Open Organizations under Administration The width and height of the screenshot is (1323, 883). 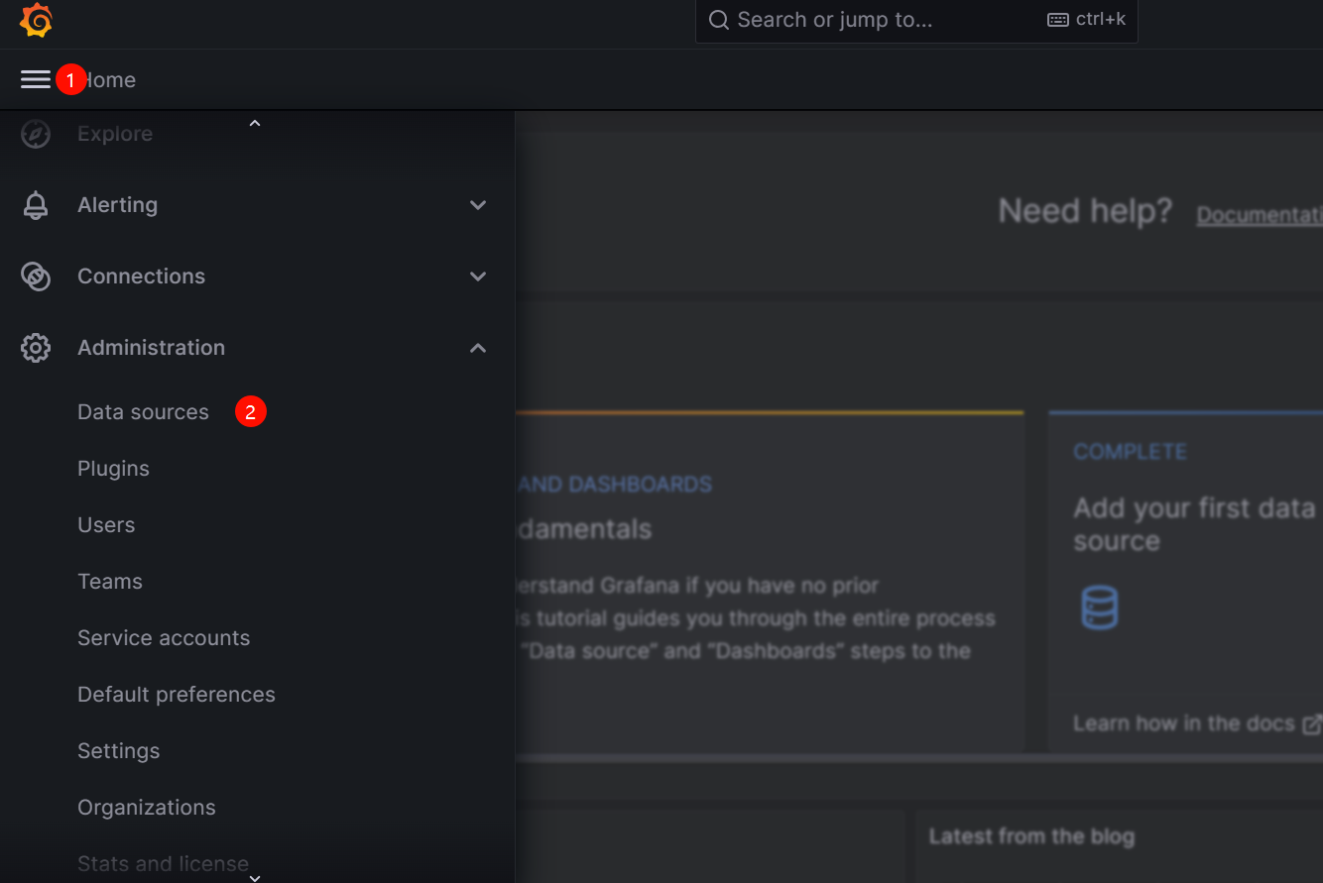tap(146, 808)
